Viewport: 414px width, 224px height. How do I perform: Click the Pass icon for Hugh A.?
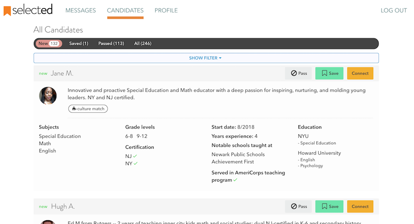(x=294, y=207)
